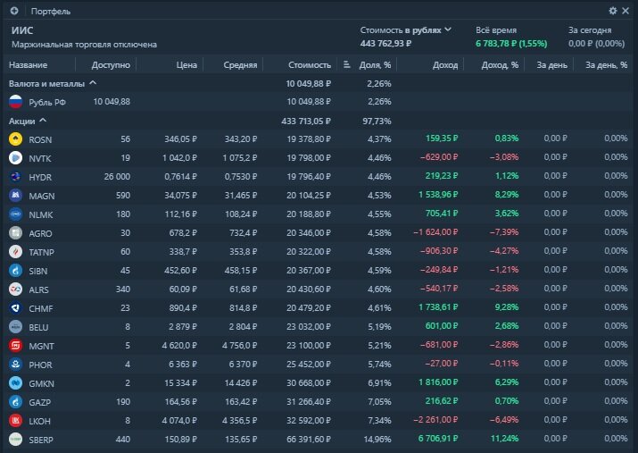638x453 pixels.
Task: Click the ALRS company logo
Action: point(15,289)
